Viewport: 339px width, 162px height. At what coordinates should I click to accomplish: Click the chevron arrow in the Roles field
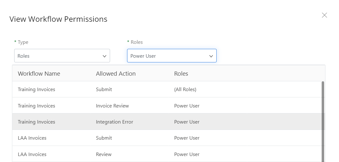click(211, 56)
